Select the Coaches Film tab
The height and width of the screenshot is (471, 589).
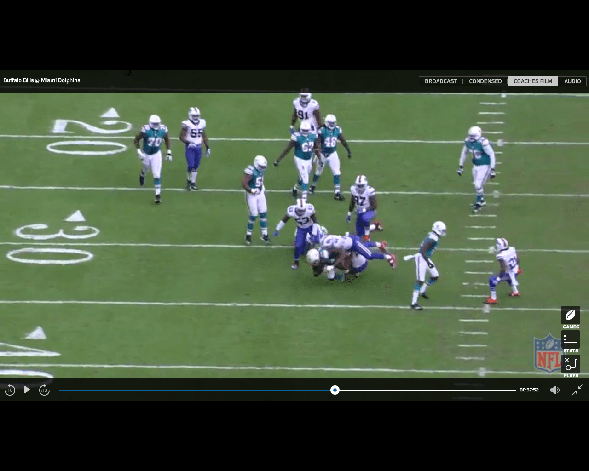click(x=532, y=81)
